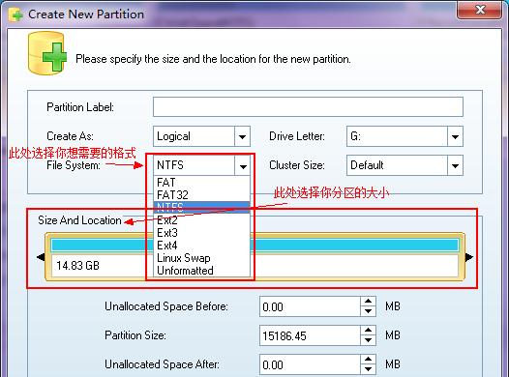Open the Drive Letter G: dropdown
509x377 pixels.
click(455, 136)
